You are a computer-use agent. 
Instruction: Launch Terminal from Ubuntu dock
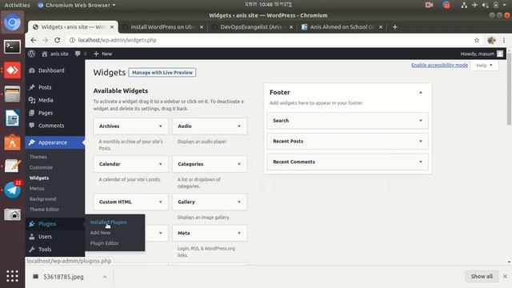13,46
